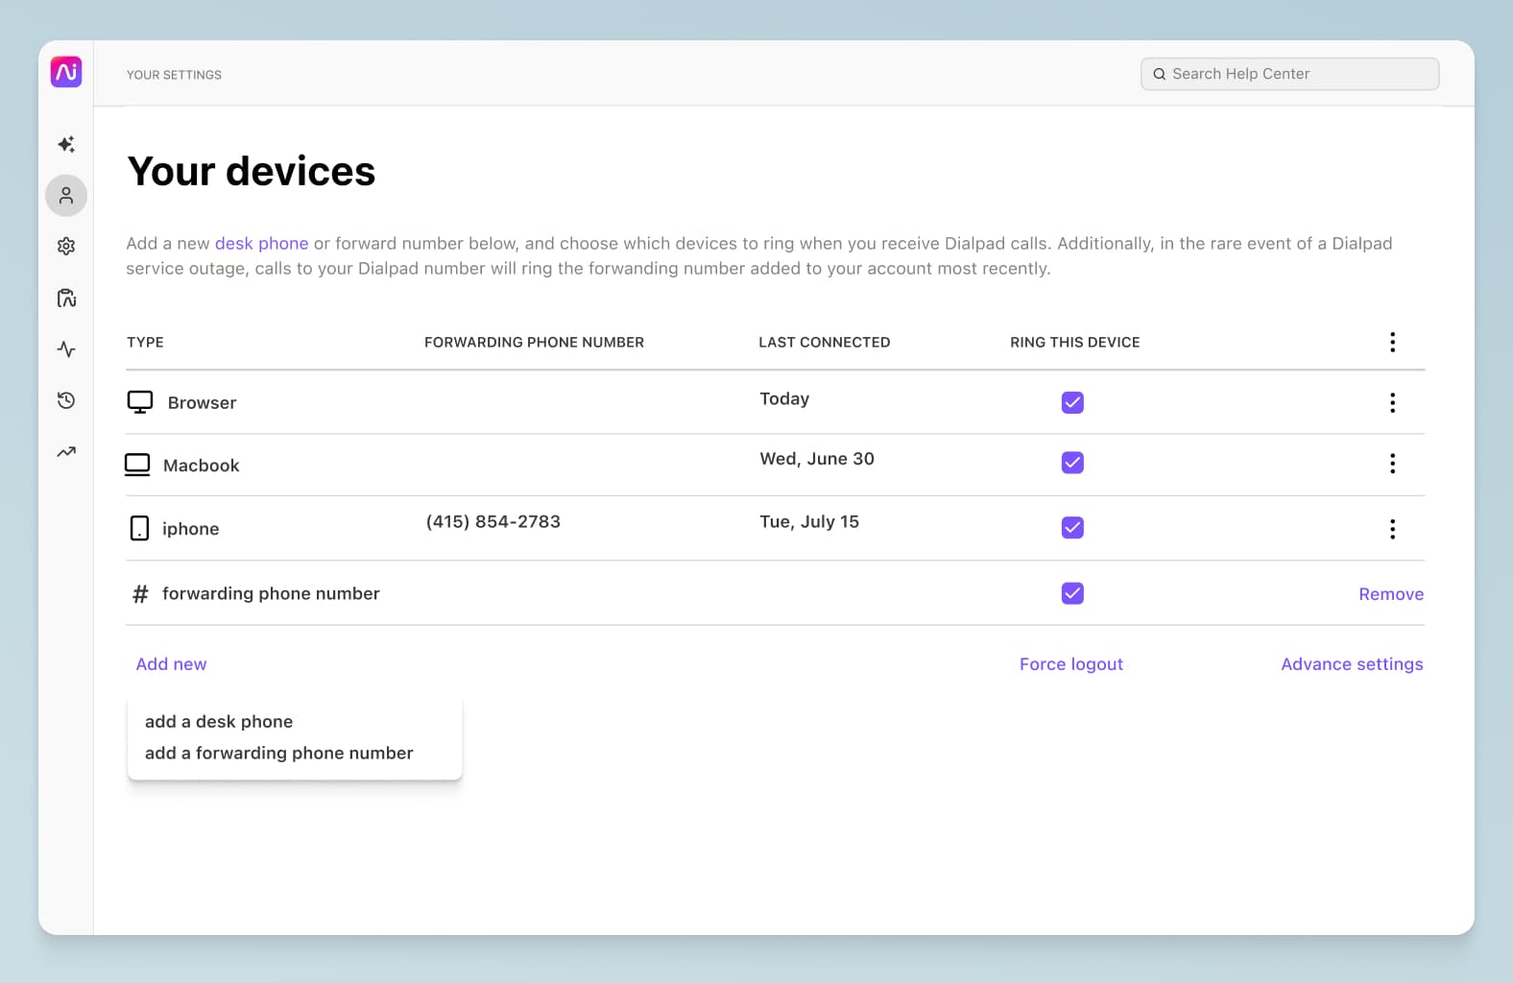The width and height of the screenshot is (1513, 983).
Task: Uncheck ring for Browser device
Action: [1072, 402]
